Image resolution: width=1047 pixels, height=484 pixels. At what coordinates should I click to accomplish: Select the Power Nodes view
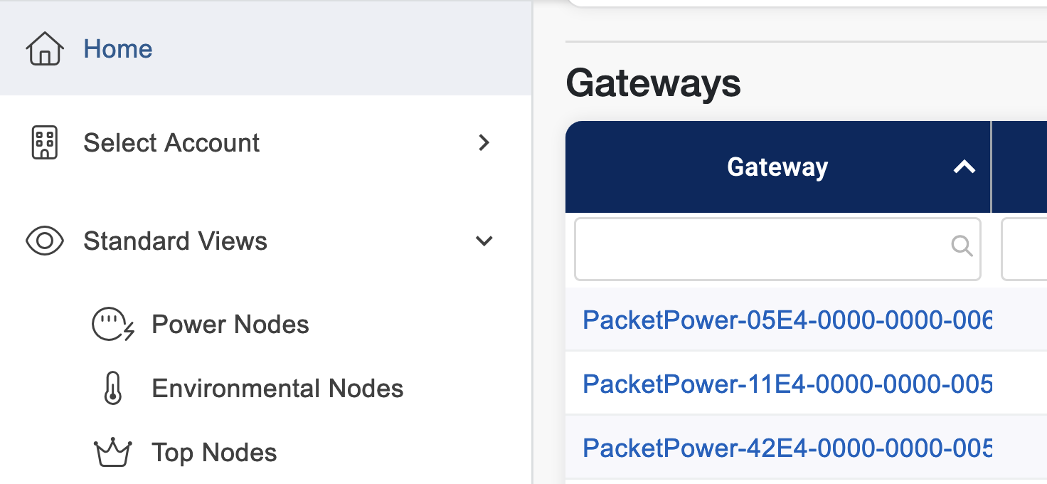click(230, 325)
